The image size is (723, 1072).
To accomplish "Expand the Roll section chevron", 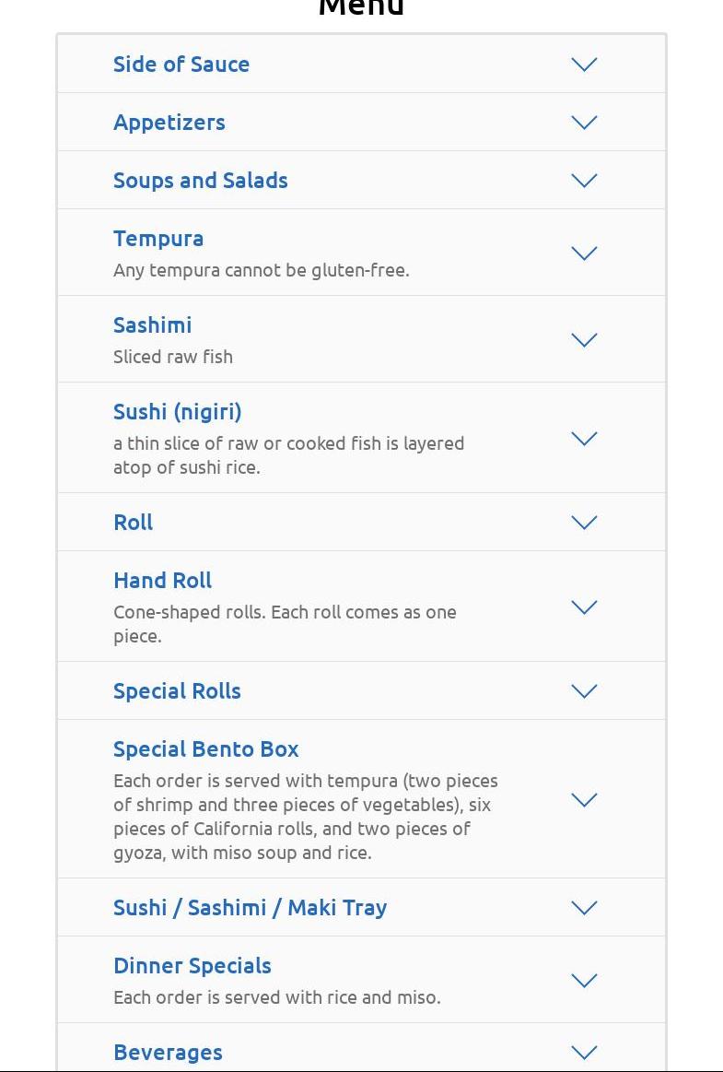I will 584,523.
